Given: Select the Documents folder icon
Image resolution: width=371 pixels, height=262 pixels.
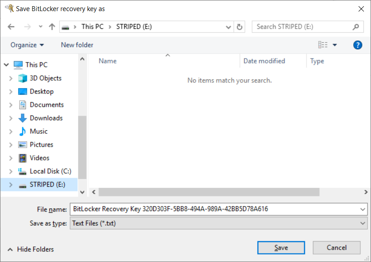Looking at the screenshot, I should coord(23,105).
